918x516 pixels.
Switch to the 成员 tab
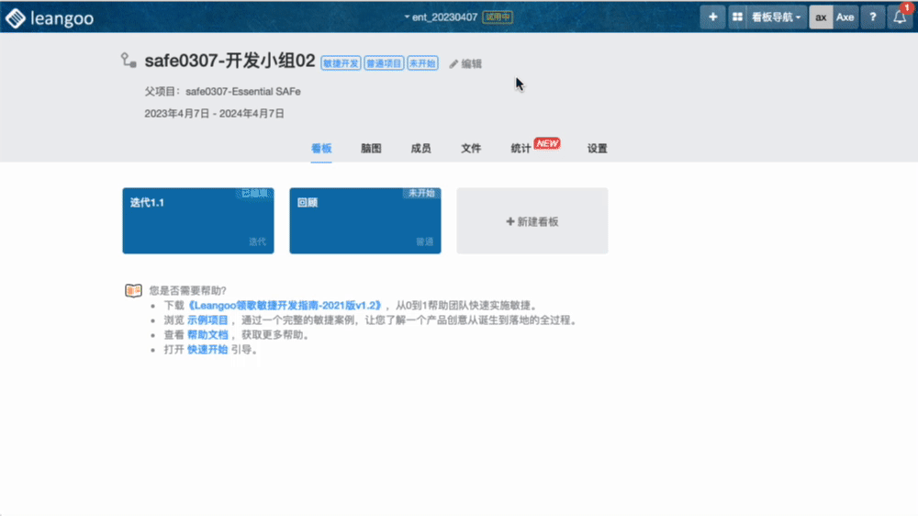pyautogui.click(x=420, y=148)
